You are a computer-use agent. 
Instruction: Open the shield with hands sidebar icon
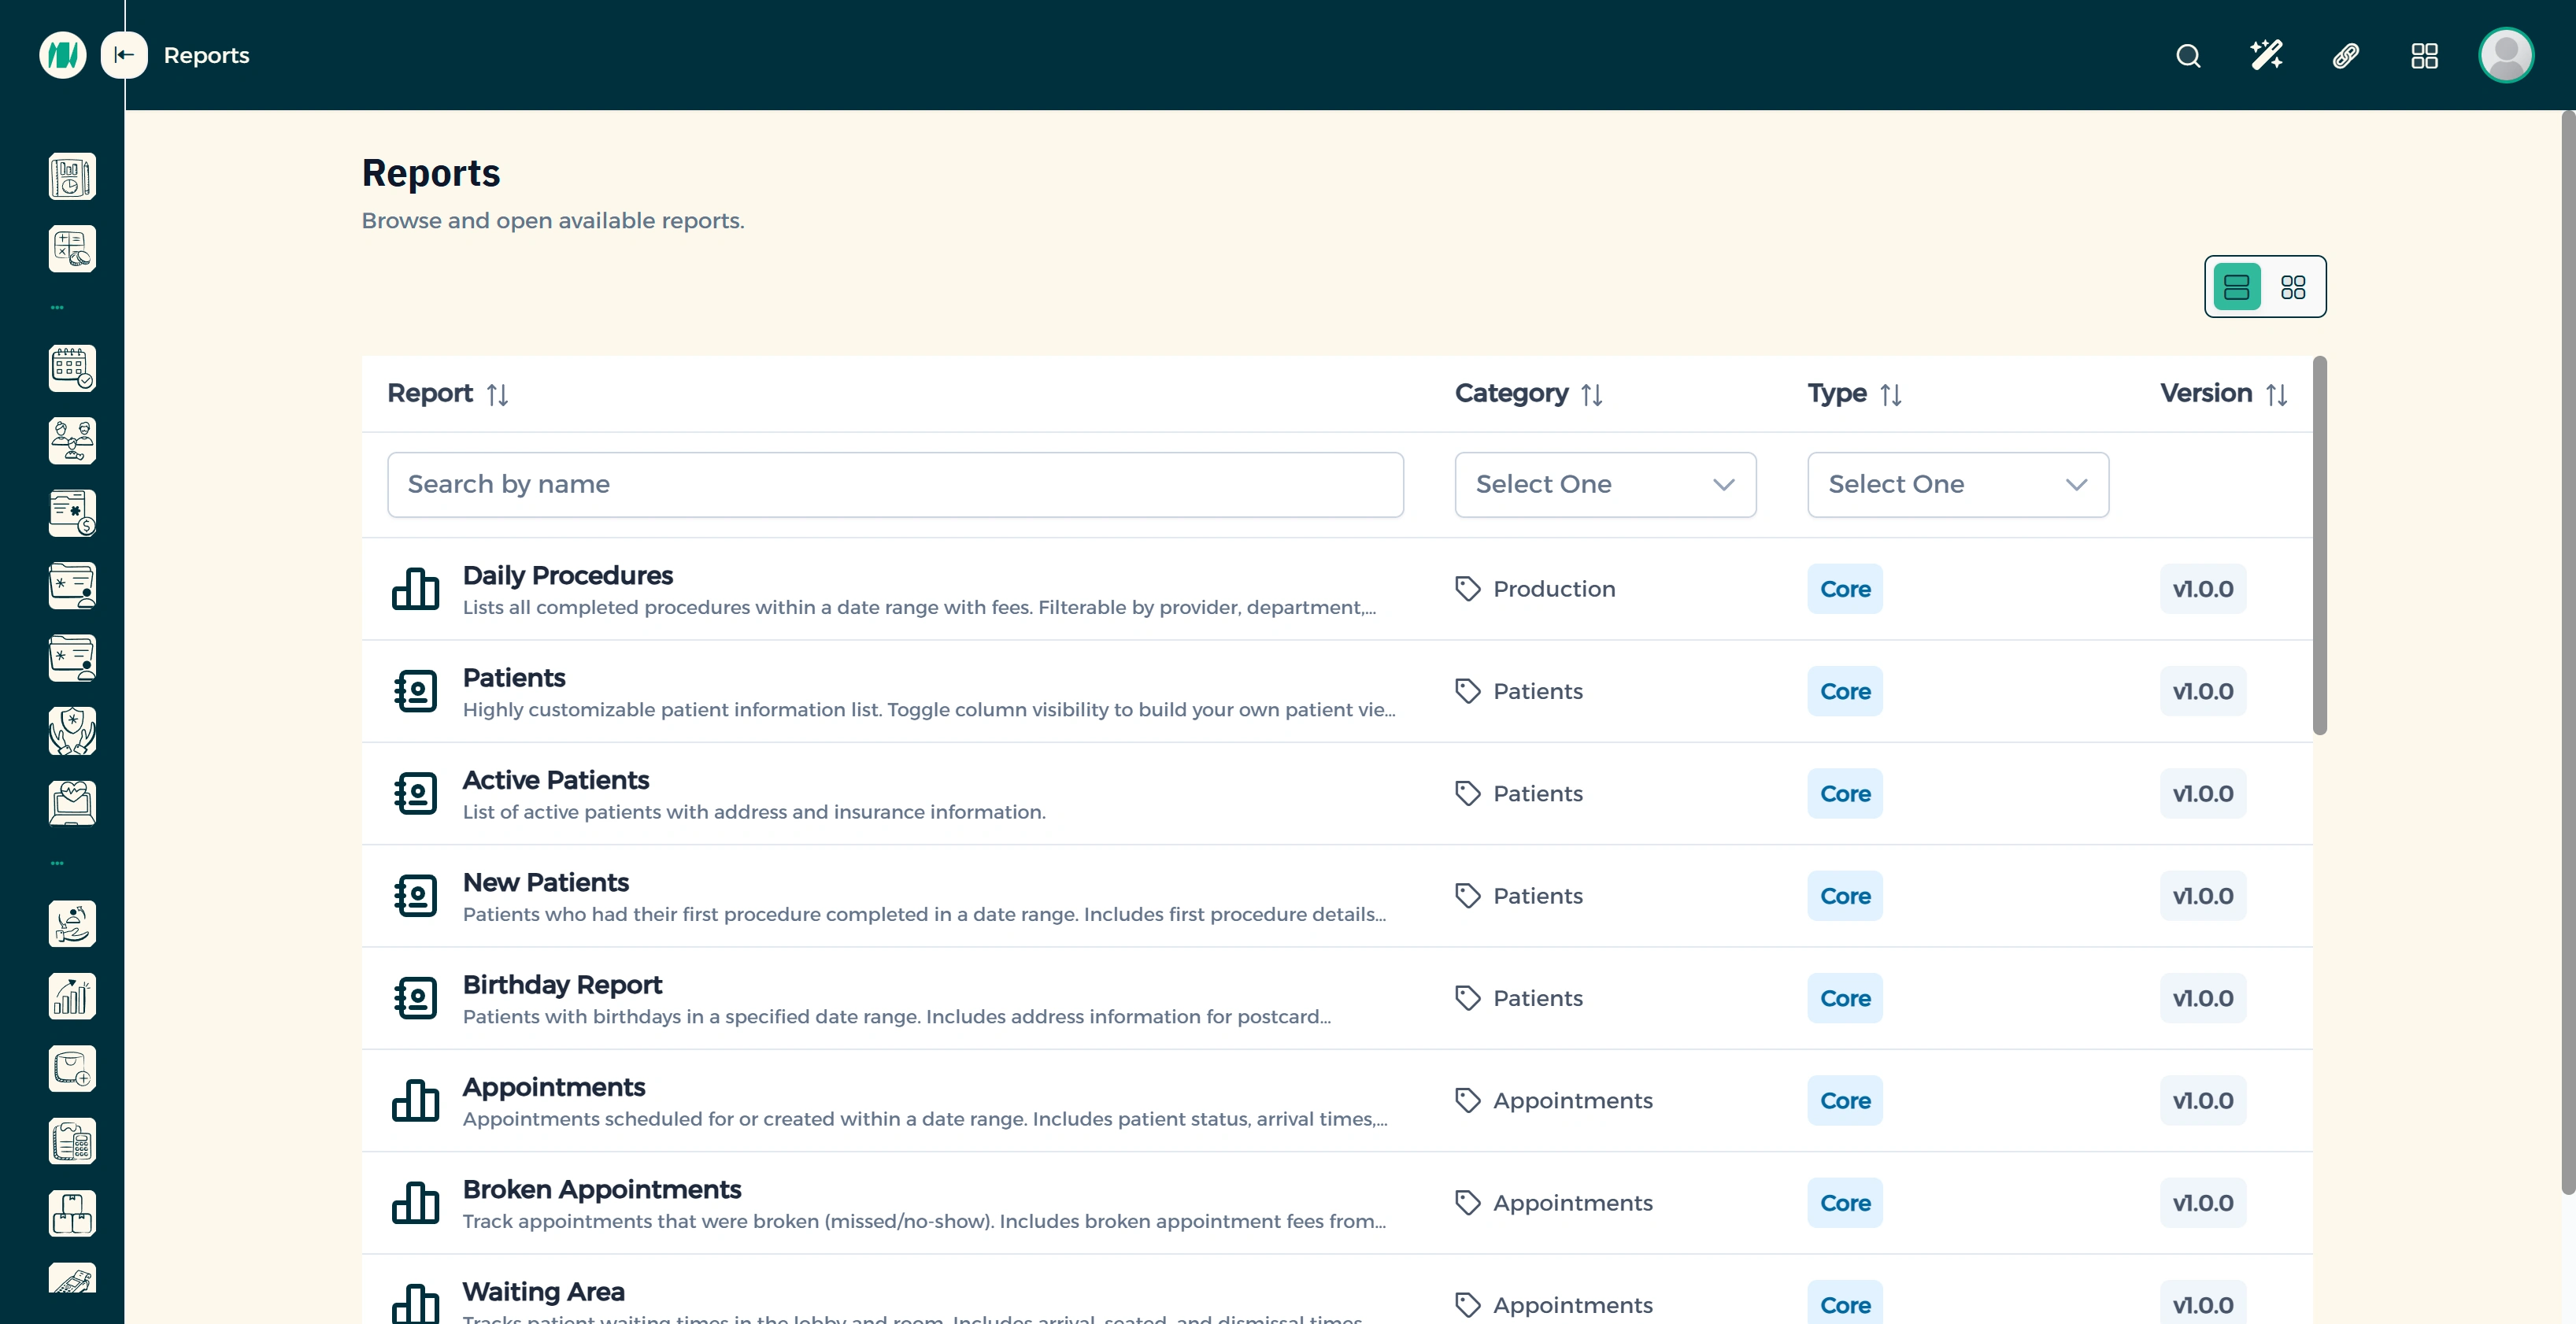pyautogui.click(x=72, y=730)
